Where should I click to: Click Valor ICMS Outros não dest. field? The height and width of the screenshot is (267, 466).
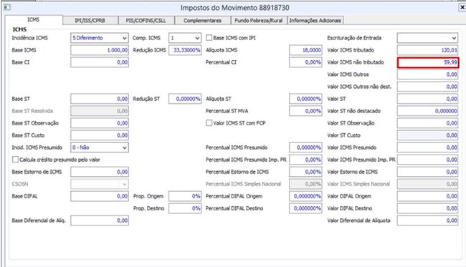tap(427, 87)
